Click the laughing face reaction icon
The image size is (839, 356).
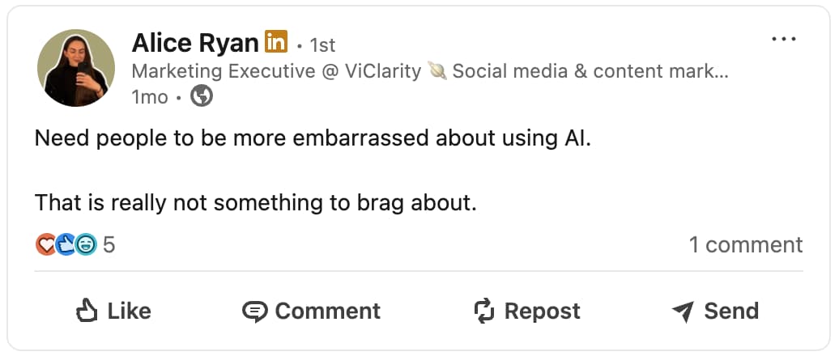coord(85,244)
